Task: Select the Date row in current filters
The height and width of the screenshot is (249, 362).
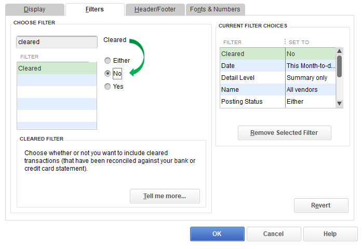Action: click(252, 66)
